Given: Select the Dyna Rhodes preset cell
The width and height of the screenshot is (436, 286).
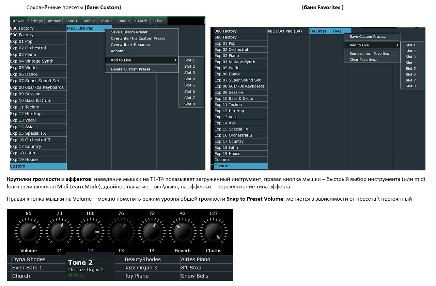Looking at the screenshot, I should [39, 259].
